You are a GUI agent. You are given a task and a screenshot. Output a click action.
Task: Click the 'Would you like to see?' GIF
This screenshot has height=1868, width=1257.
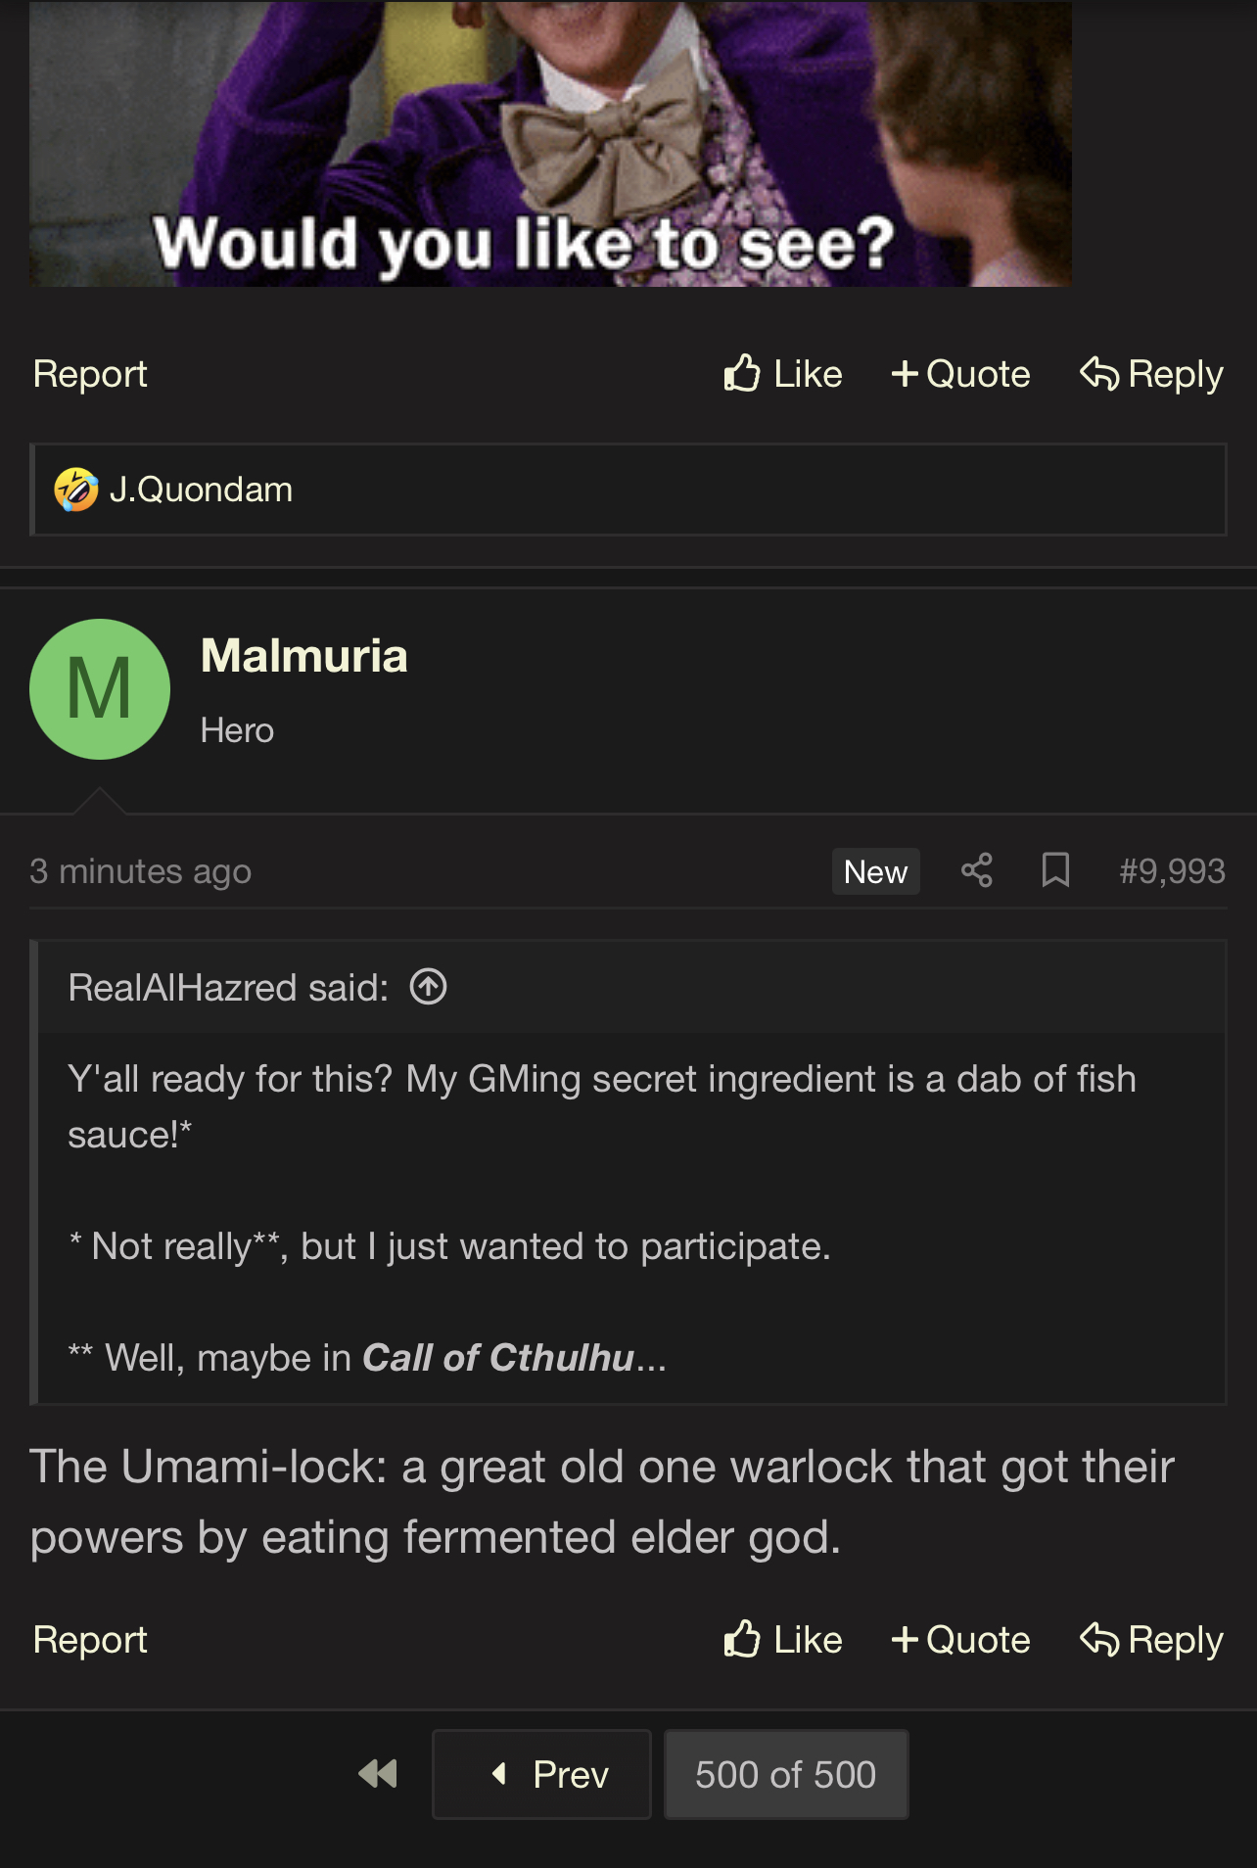[x=550, y=143]
